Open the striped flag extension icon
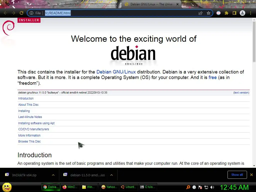The height and width of the screenshot is (192, 256). click(218, 13)
